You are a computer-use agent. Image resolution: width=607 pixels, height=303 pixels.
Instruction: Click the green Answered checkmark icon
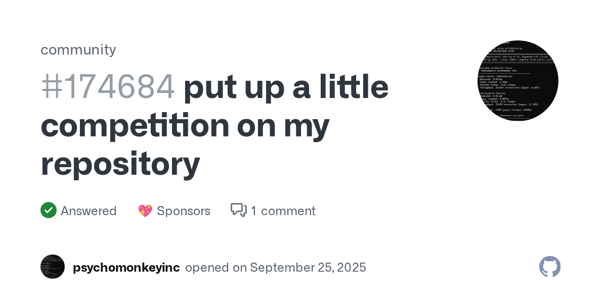[49, 210]
